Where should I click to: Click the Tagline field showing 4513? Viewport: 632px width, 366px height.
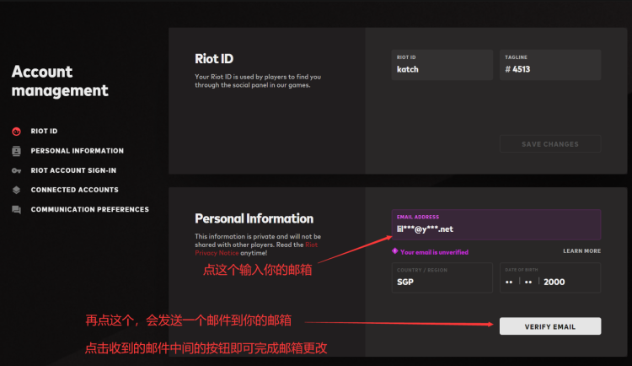click(x=549, y=65)
